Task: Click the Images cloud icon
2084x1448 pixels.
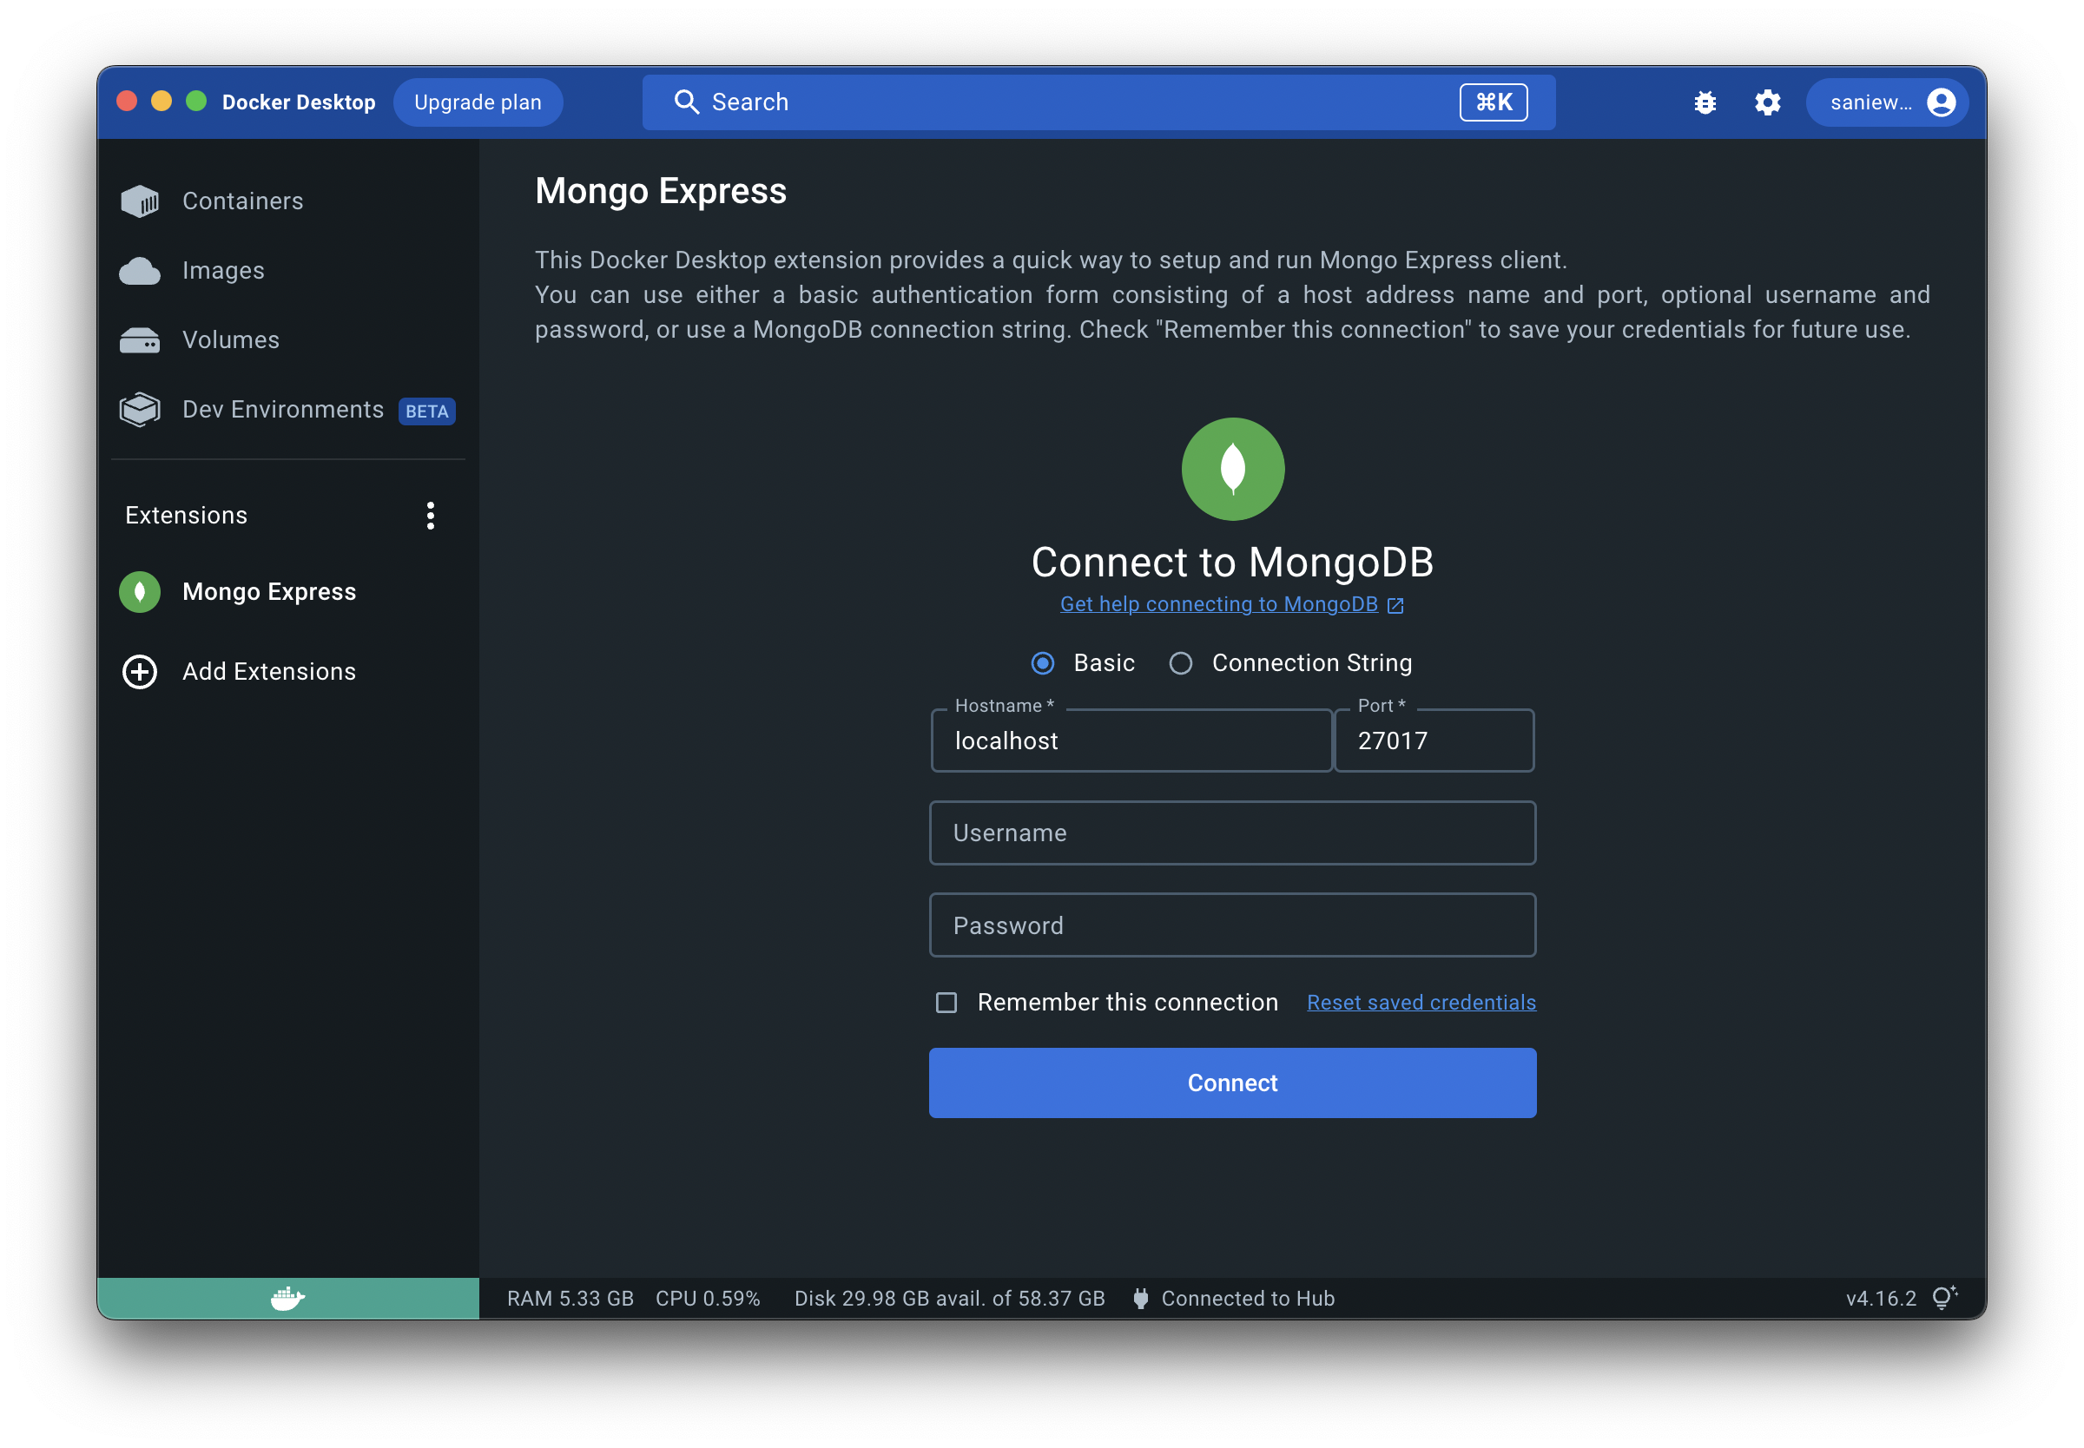Action: click(x=140, y=270)
